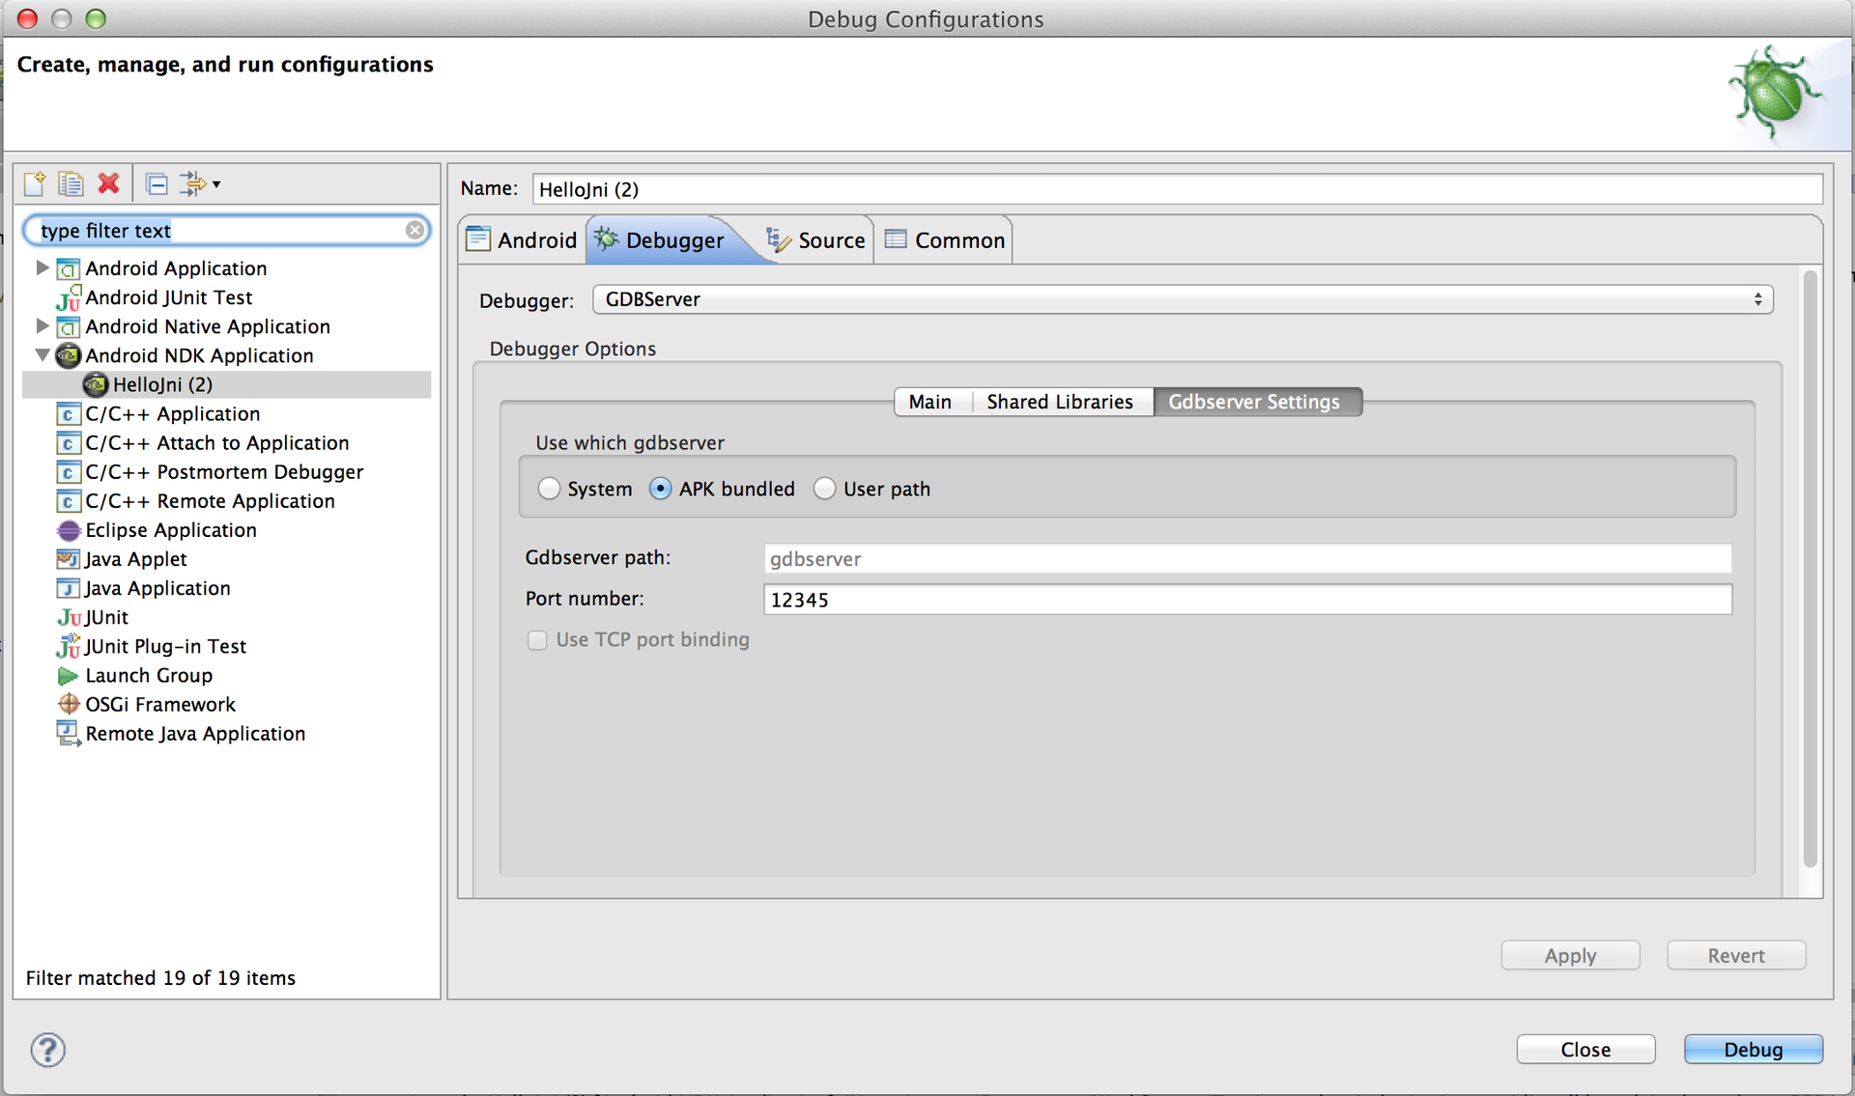1855x1096 pixels.
Task: Click the JUnit icon
Action: 69,617
